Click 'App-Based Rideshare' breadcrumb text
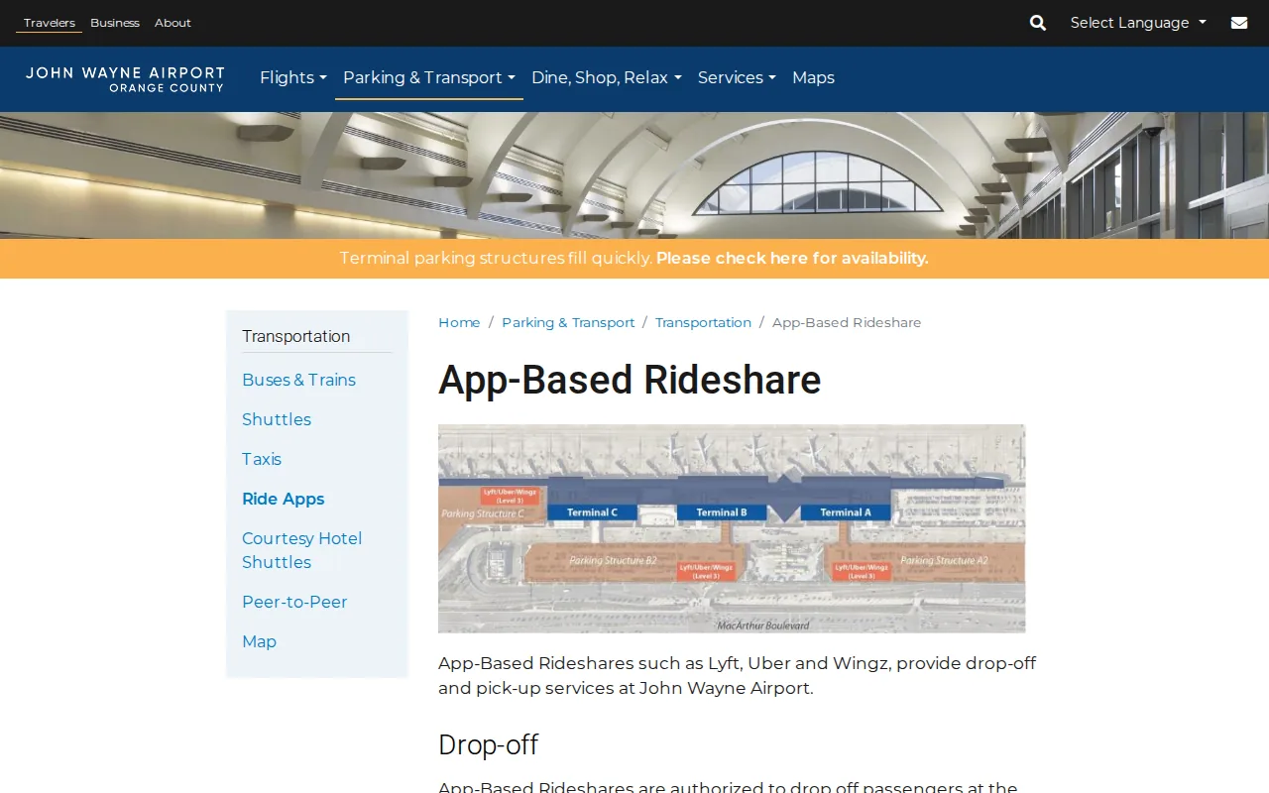Screen dimensions: 1269x793 point(847,323)
